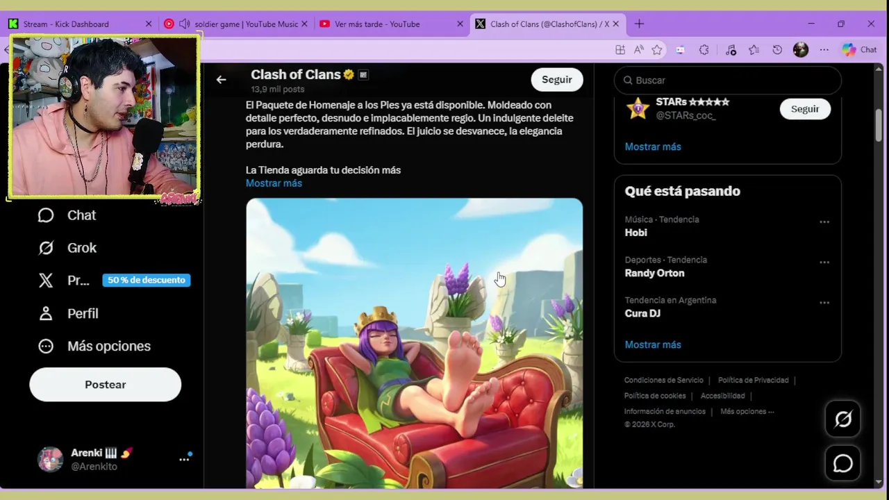Open a new browser tab

(639, 24)
